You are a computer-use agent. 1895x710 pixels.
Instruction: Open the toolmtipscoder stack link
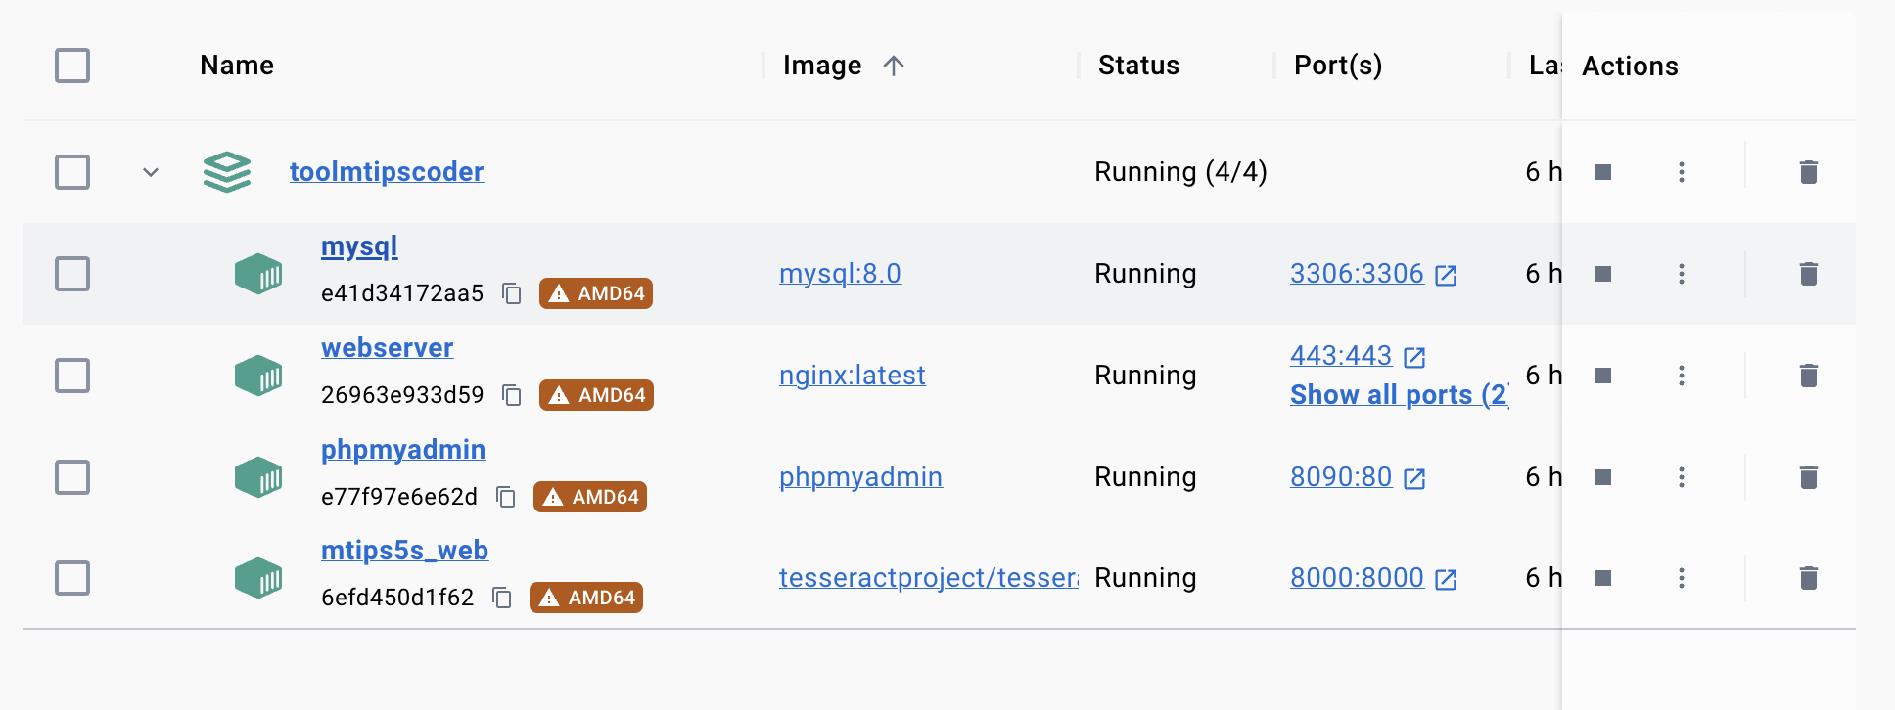pyautogui.click(x=387, y=172)
